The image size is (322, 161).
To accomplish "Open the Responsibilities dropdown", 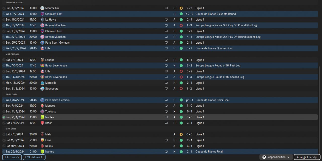I will point(276,157).
